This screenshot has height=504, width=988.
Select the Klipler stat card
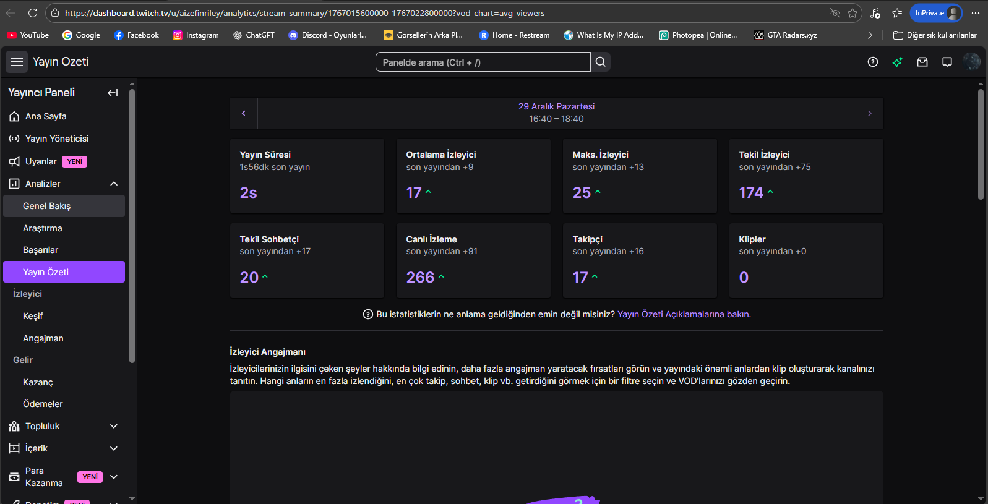coord(806,260)
